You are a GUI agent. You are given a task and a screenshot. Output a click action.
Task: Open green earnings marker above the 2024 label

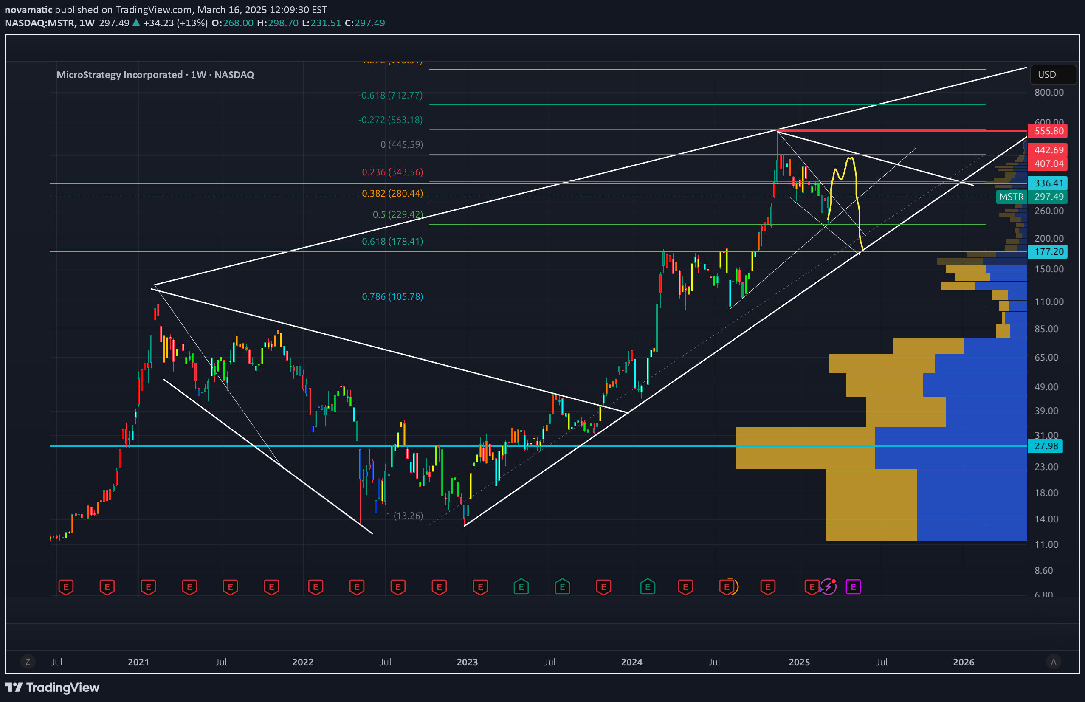click(648, 586)
